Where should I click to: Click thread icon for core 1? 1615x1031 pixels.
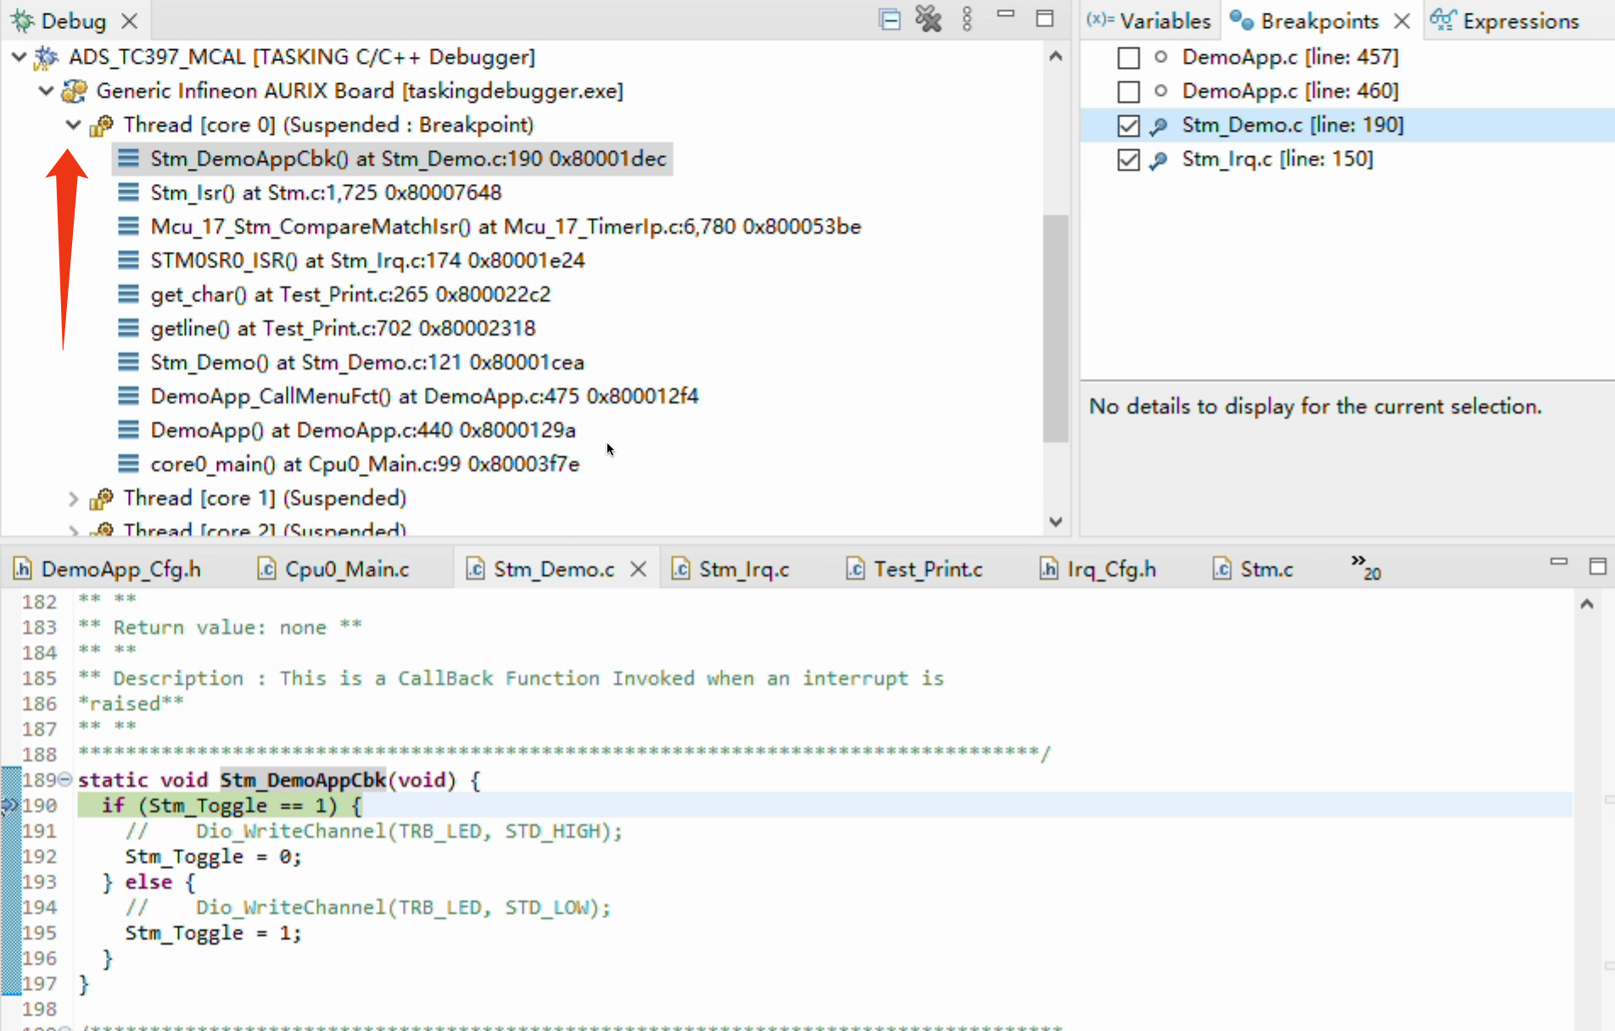[x=102, y=499]
